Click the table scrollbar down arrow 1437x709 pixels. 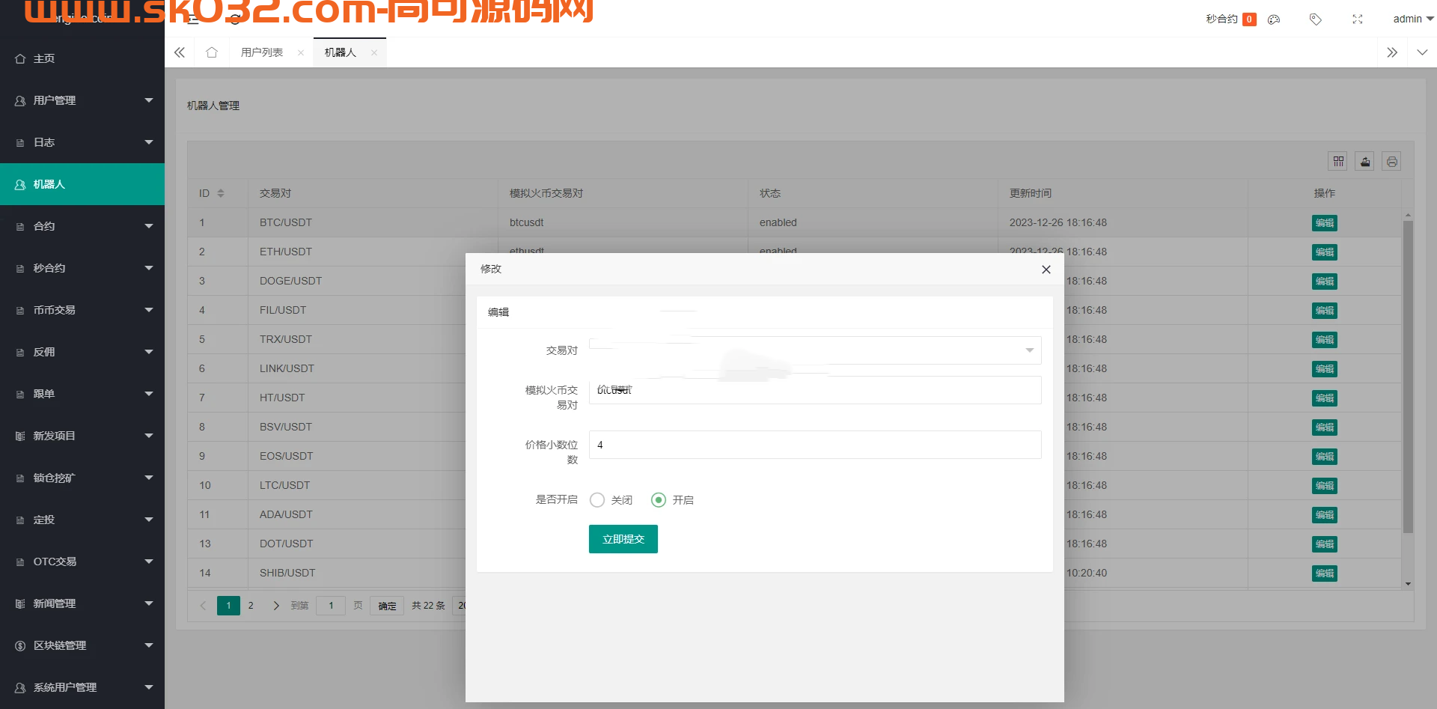click(1408, 584)
